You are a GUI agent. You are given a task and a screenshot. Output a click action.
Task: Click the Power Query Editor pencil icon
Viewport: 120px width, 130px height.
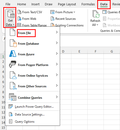[x=11, y=106]
